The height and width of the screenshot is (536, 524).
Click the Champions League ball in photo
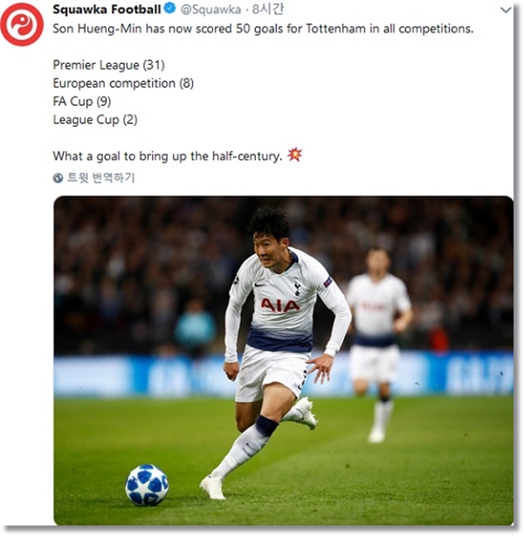pyautogui.click(x=147, y=484)
